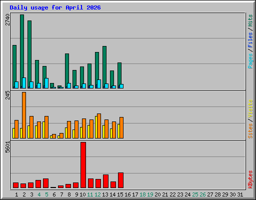Click green day label 19 on the x-axis
Viewport: 256px width, 200px height.
(x=150, y=194)
